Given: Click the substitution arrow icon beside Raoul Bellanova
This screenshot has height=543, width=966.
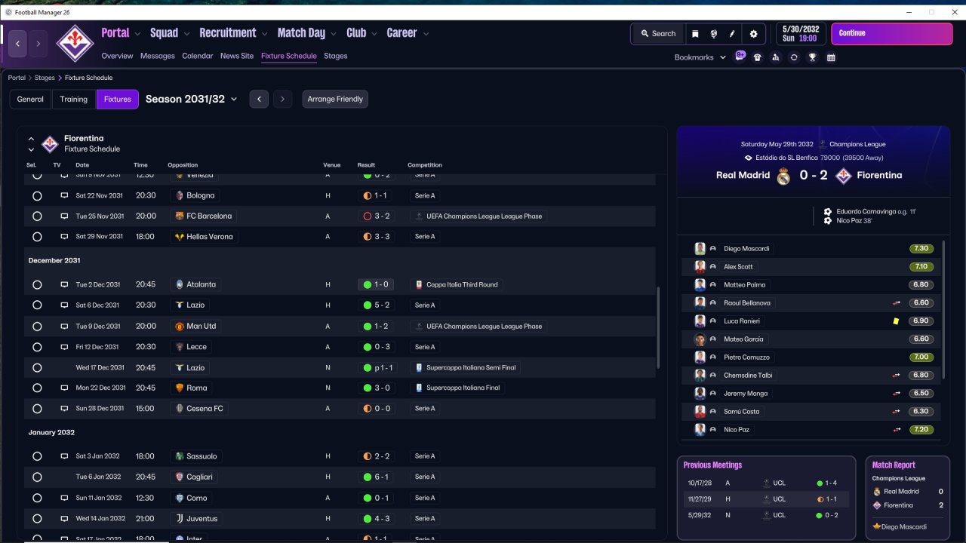Looking at the screenshot, I should [x=897, y=303].
